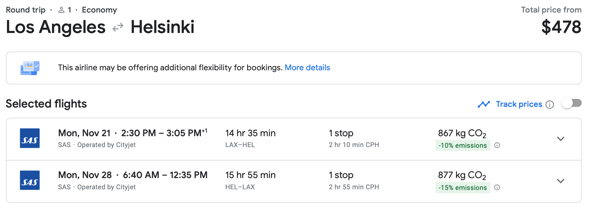The height and width of the screenshot is (215, 589).
Task: Click the price tracking graph icon
Action: click(x=484, y=104)
